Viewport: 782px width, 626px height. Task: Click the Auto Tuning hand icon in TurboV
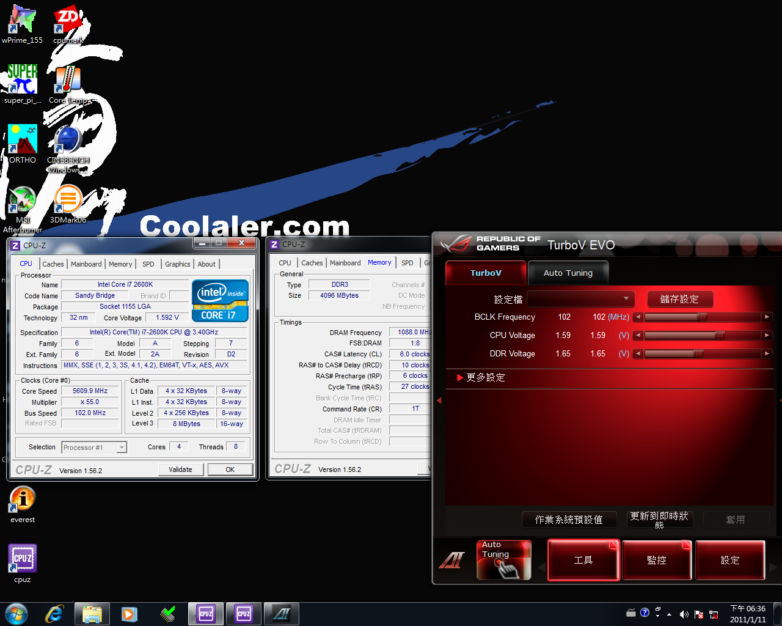[504, 559]
